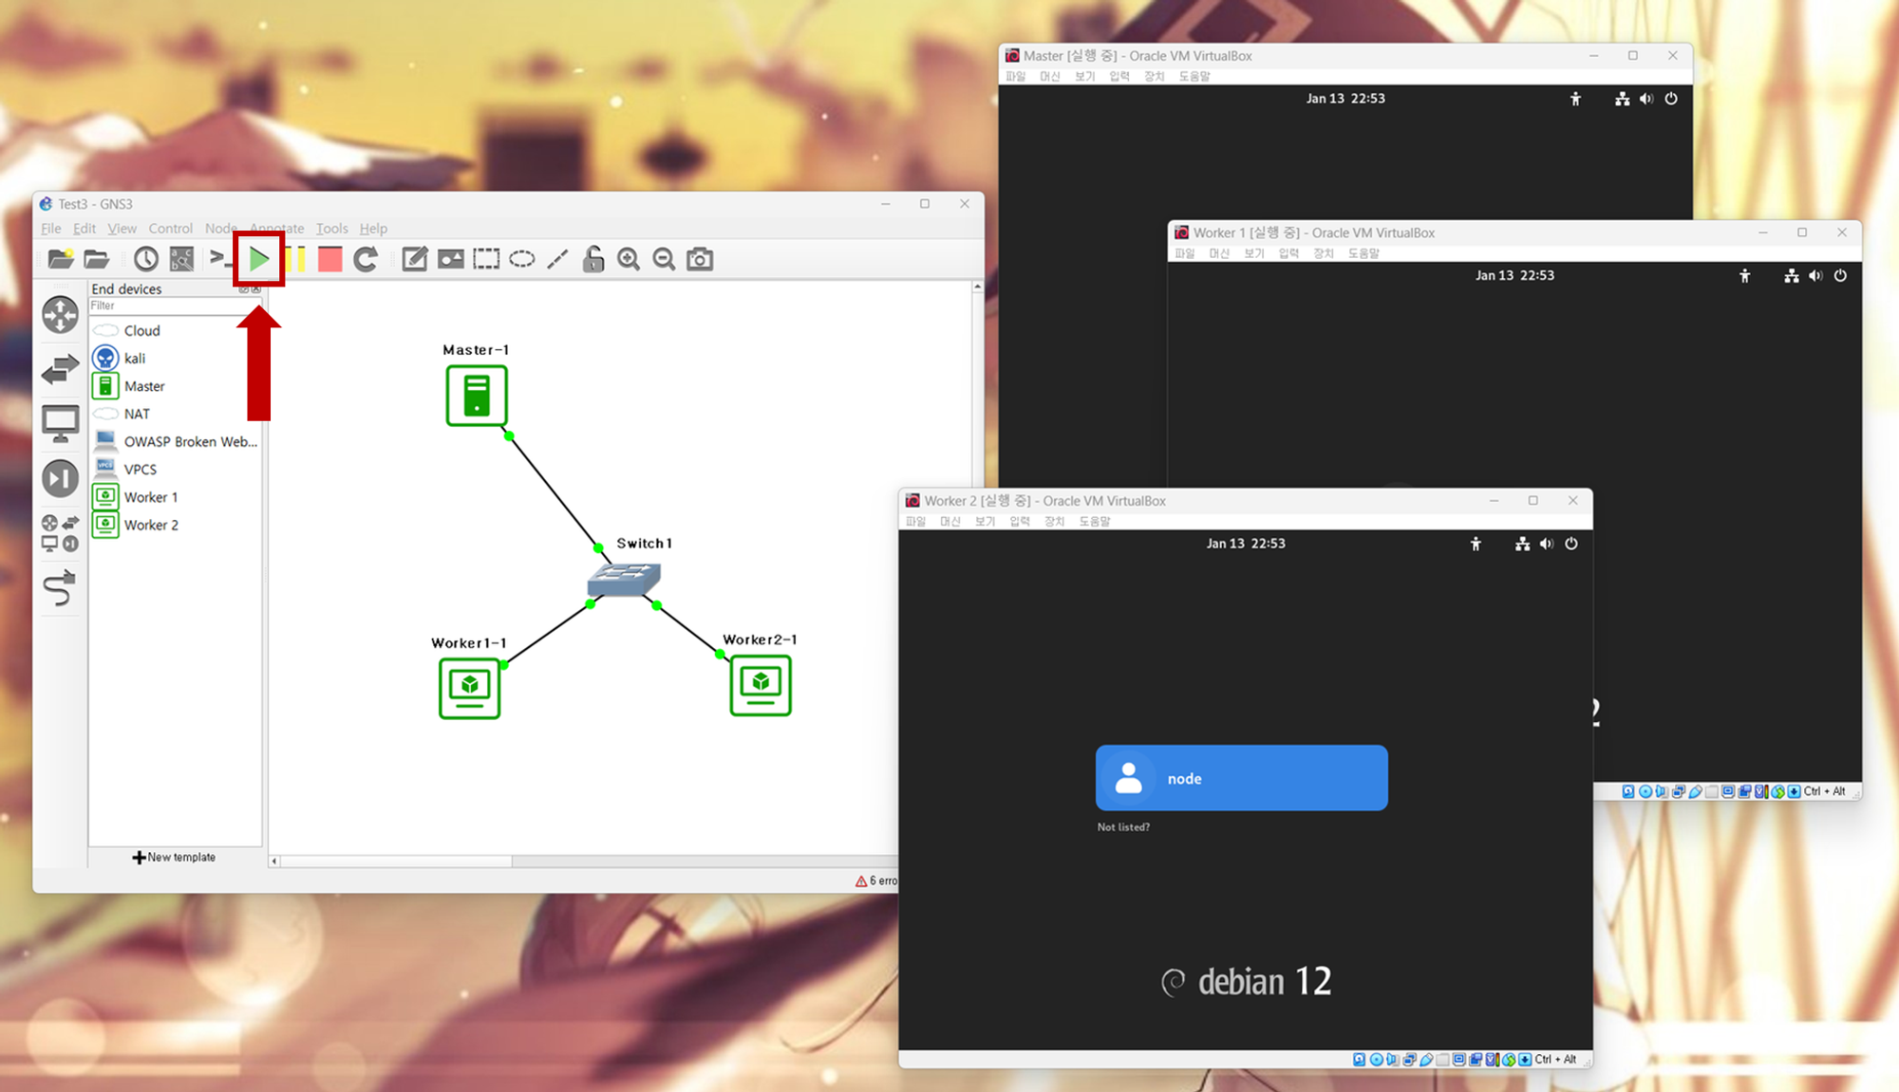The width and height of the screenshot is (1899, 1092).
Task: Open the Control menu in GNS3
Action: [x=170, y=229]
